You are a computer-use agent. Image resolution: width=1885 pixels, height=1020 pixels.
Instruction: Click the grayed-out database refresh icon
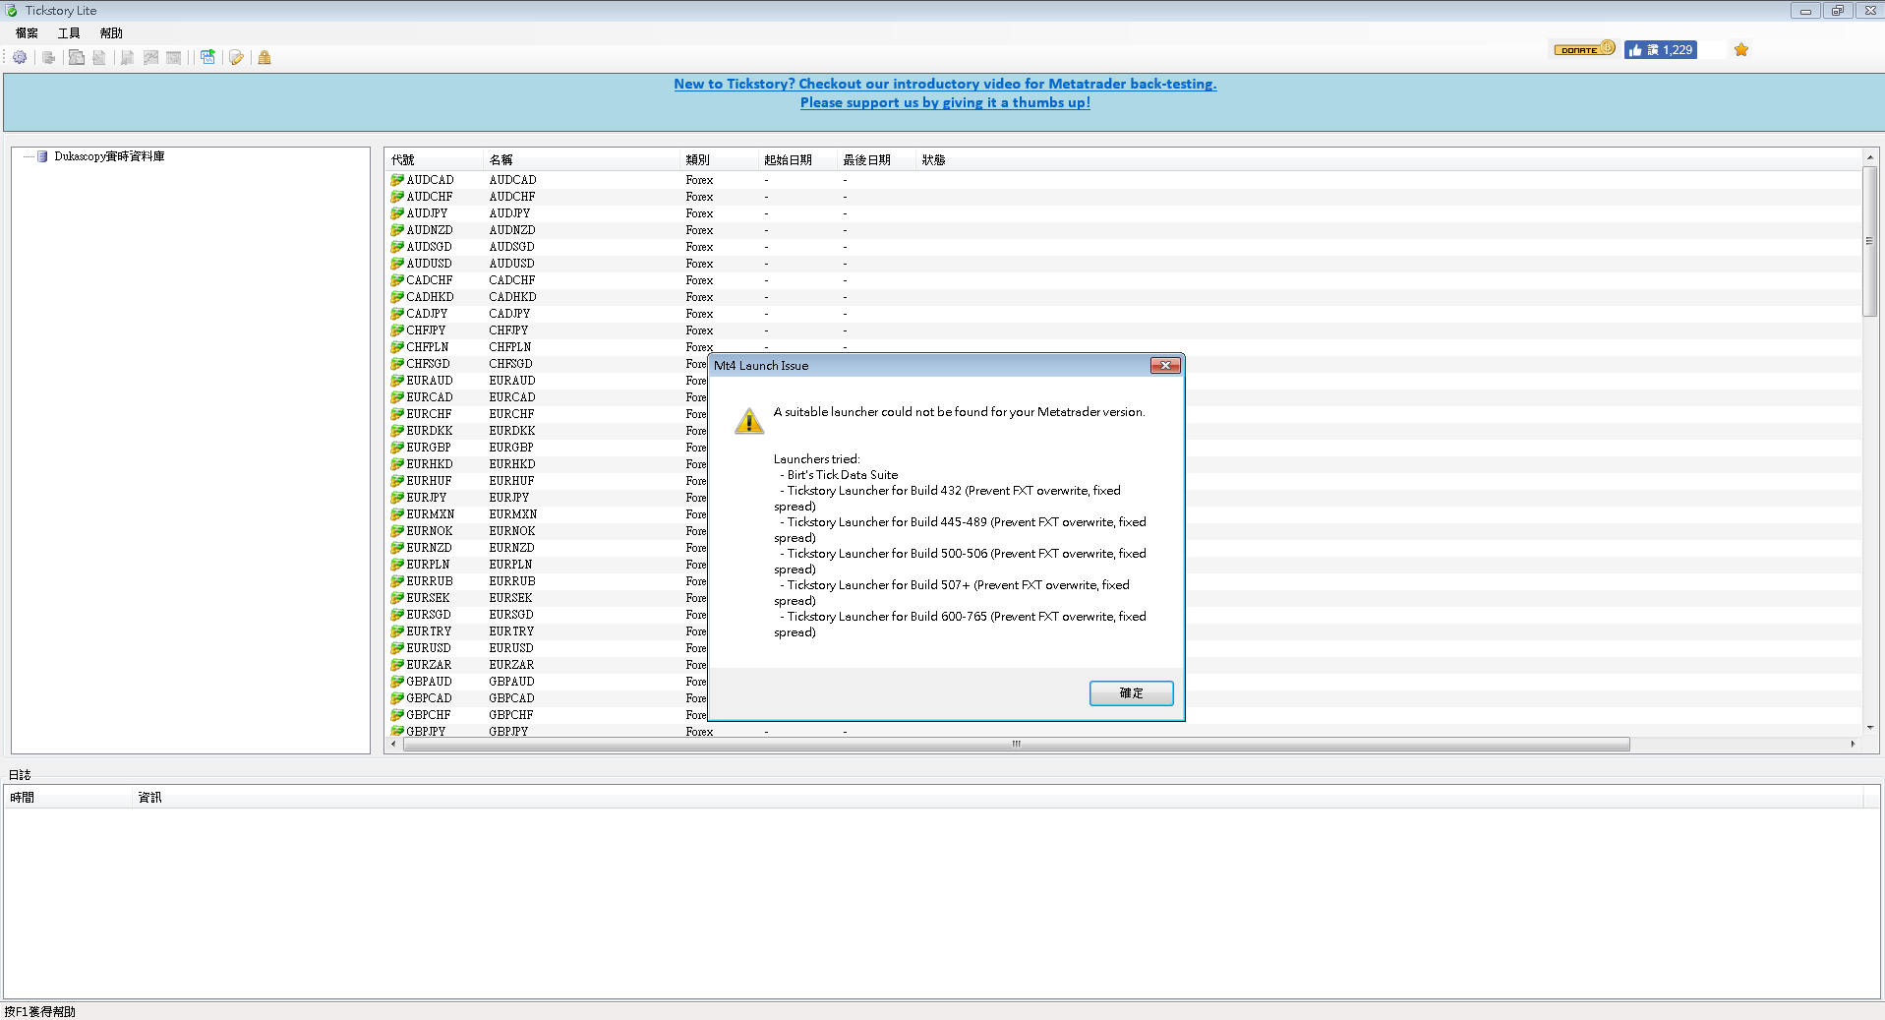coord(48,58)
